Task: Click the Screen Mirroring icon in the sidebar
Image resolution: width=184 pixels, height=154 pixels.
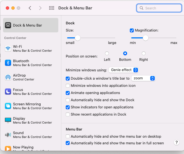Action: [8, 106]
